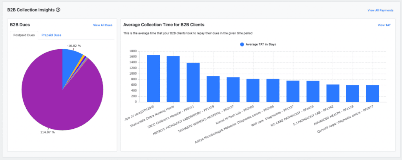Click the SRCC Children's Hospital bar
The image size is (402, 160).
pos(193,82)
